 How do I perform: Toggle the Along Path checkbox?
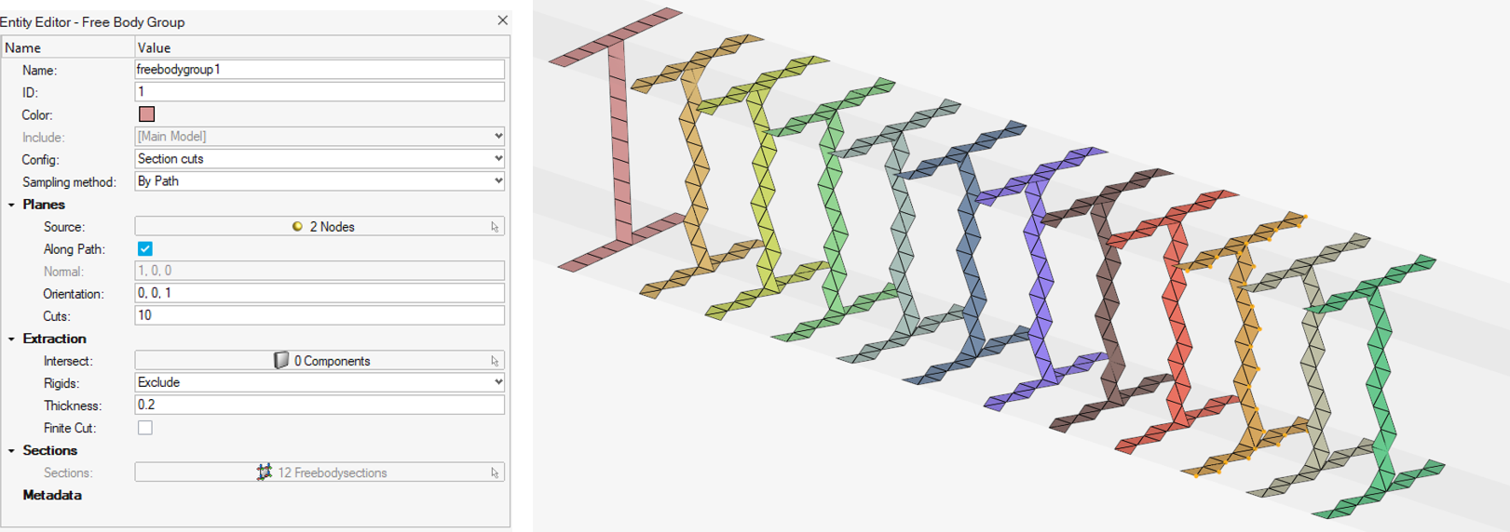click(145, 248)
